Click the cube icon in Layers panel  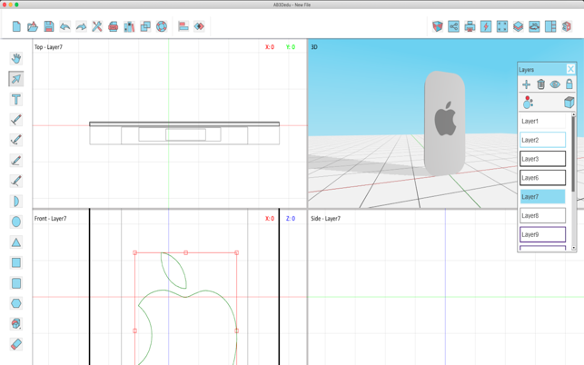coord(569,102)
